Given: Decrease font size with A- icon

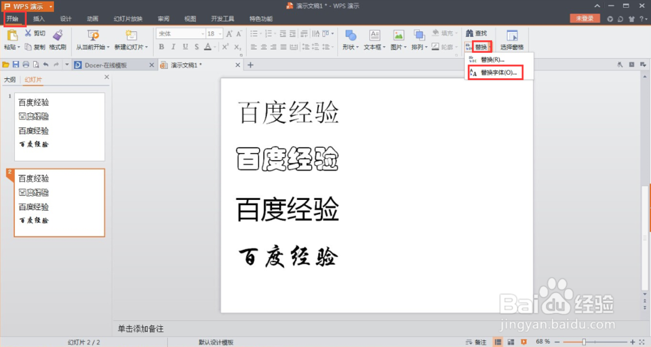Looking at the screenshot, I should click(239, 34).
